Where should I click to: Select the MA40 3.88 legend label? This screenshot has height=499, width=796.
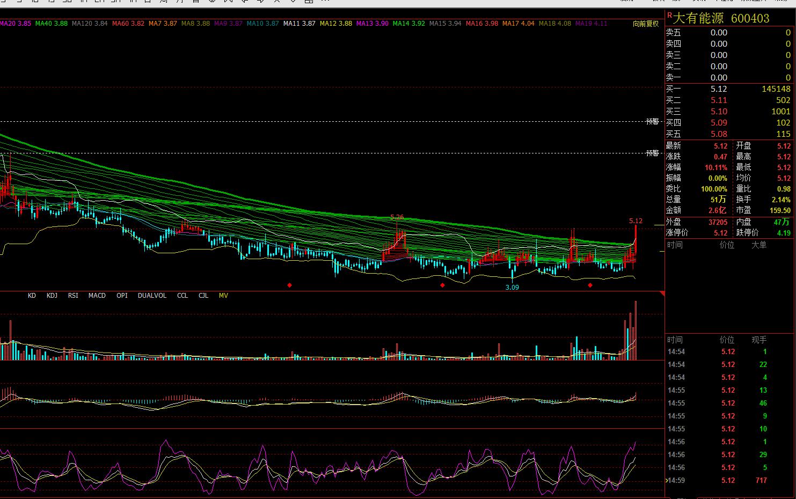(52, 24)
